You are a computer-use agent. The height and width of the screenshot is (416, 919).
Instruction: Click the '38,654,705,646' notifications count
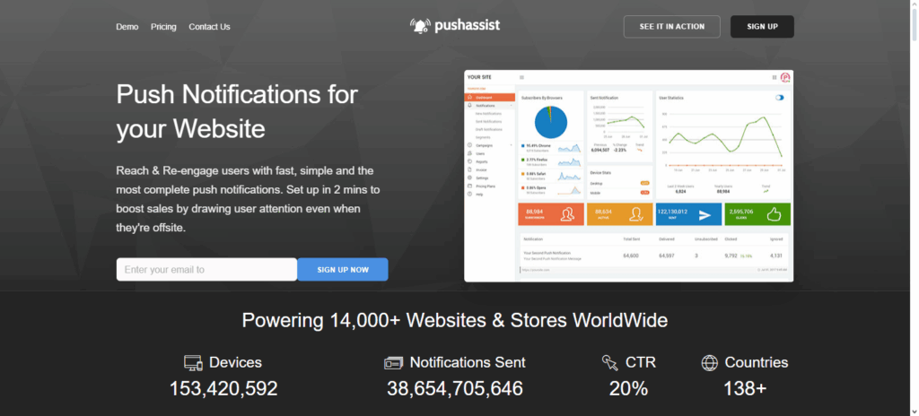click(455, 388)
